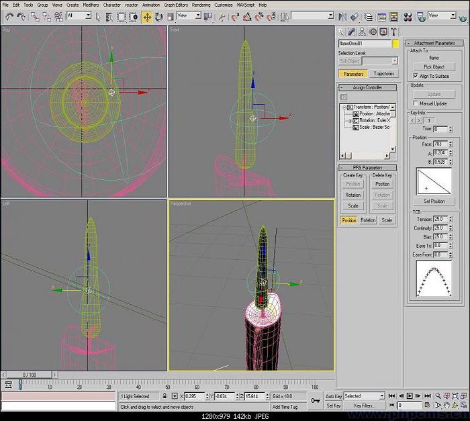Toggle the Align To Surface checkbox
The width and height of the screenshot is (470, 421).
click(416, 76)
